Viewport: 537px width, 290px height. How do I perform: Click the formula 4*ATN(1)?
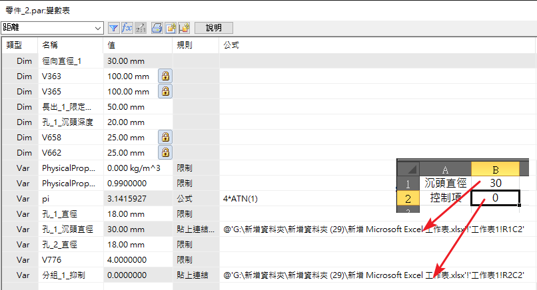pos(241,199)
